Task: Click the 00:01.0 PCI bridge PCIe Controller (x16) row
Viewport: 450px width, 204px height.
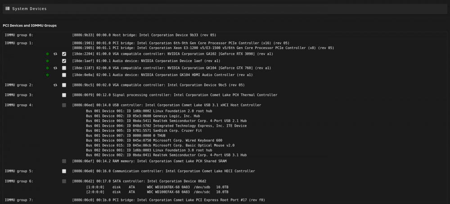Action: pos(181,43)
